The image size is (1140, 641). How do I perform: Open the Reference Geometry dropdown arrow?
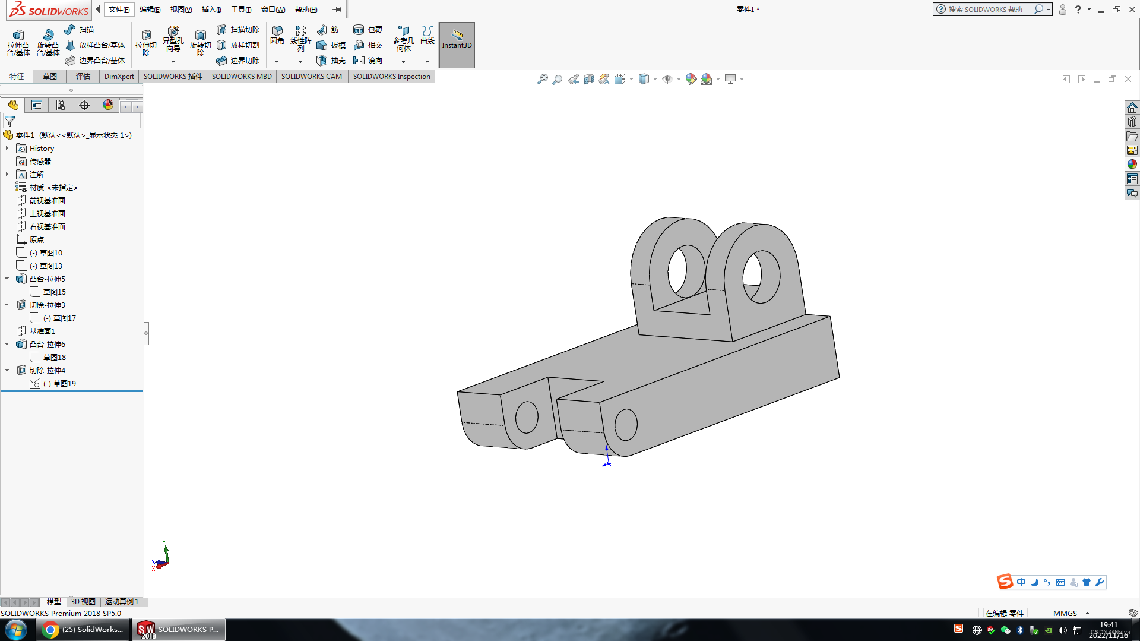(x=403, y=62)
